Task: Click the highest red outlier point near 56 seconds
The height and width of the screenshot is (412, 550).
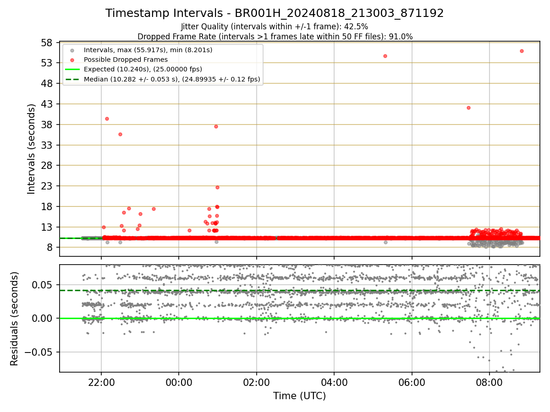Action: [522, 51]
